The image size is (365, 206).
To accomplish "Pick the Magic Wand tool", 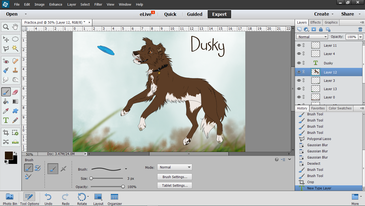I will point(15,49).
